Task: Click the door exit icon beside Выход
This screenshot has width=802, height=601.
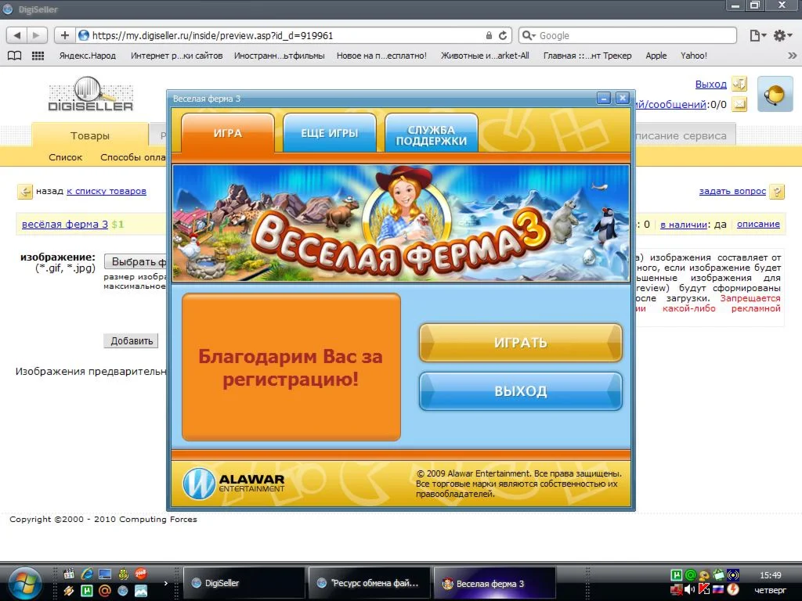Action: (739, 84)
